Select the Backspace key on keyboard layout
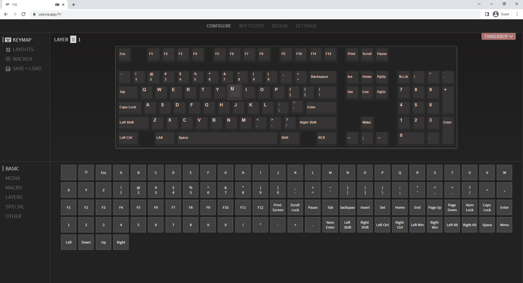 [x=323, y=78]
